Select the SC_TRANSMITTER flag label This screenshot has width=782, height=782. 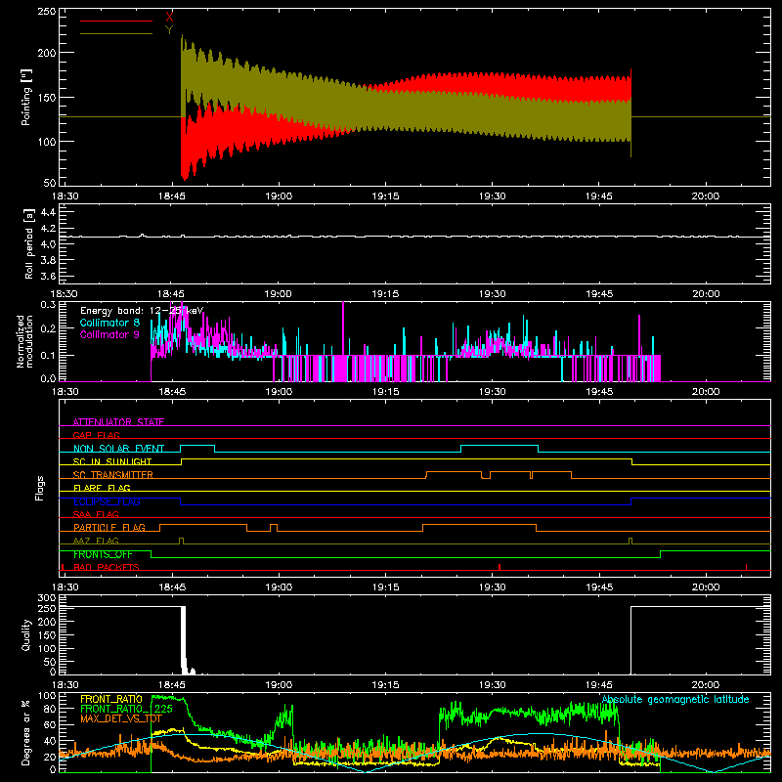coord(113,475)
